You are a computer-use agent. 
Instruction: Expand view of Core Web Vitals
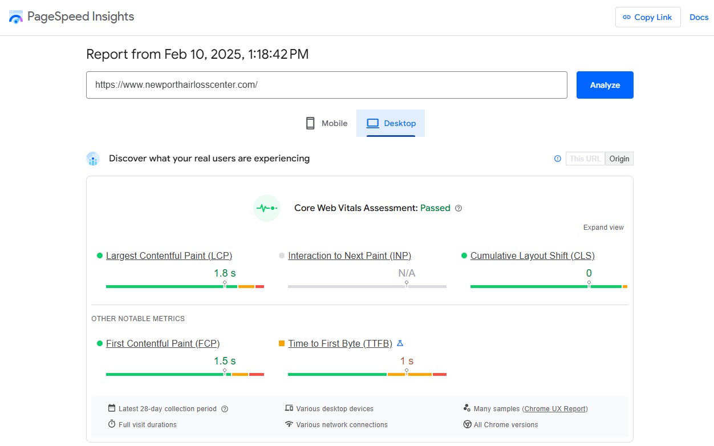[x=603, y=228]
